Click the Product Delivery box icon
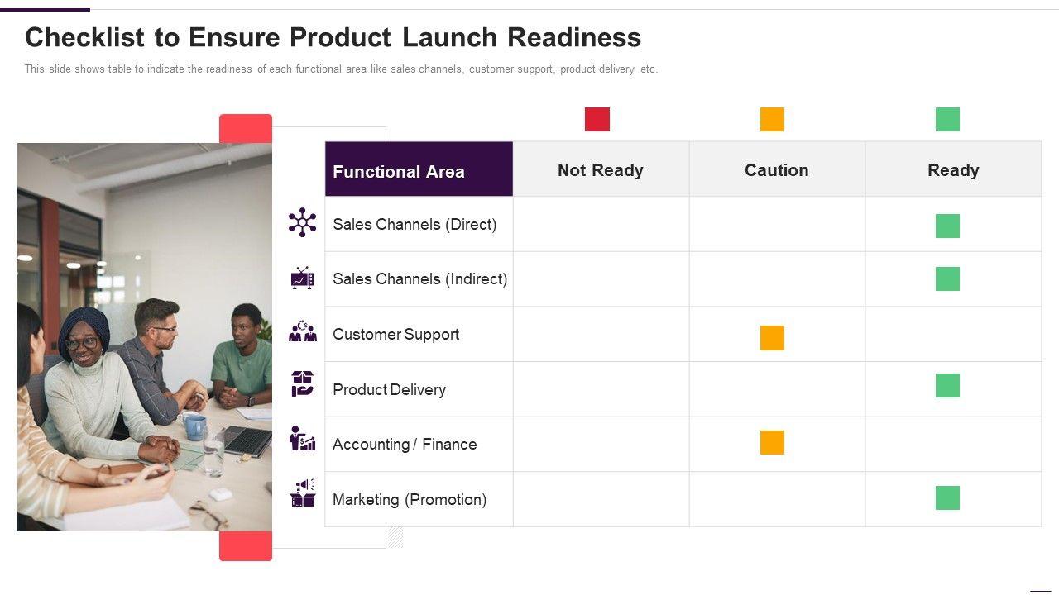 (x=302, y=383)
